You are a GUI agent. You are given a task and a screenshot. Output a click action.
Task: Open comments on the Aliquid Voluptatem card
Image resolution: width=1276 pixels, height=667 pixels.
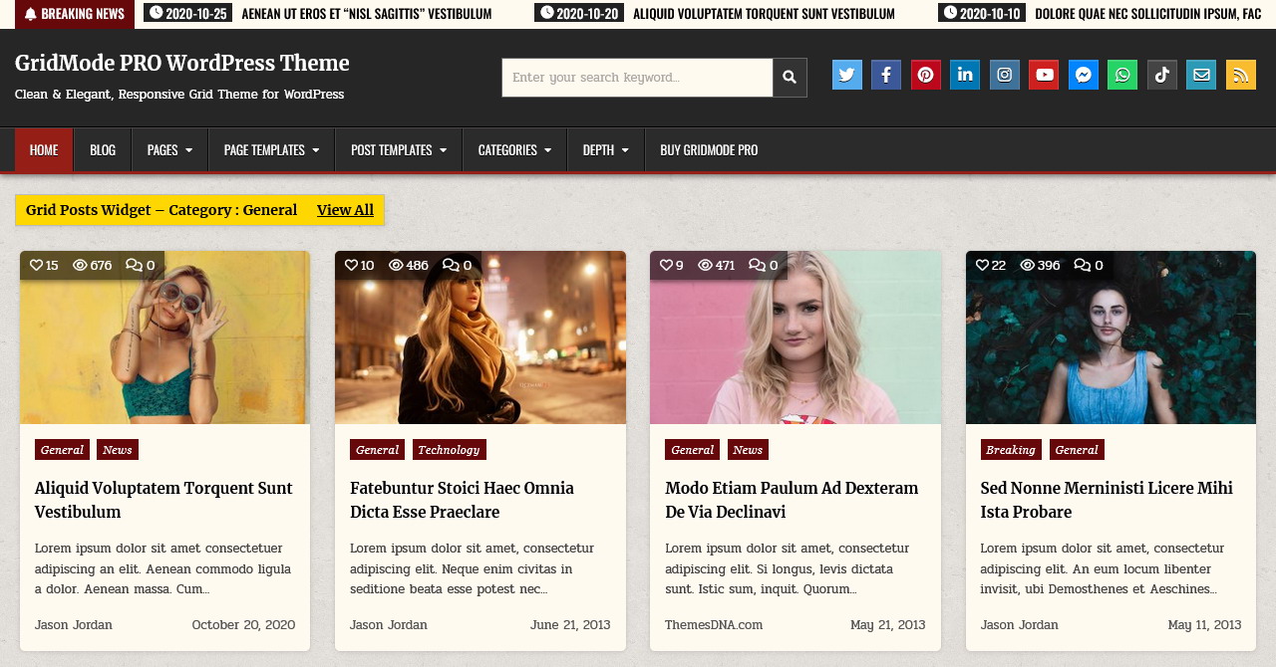pyautogui.click(x=140, y=266)
